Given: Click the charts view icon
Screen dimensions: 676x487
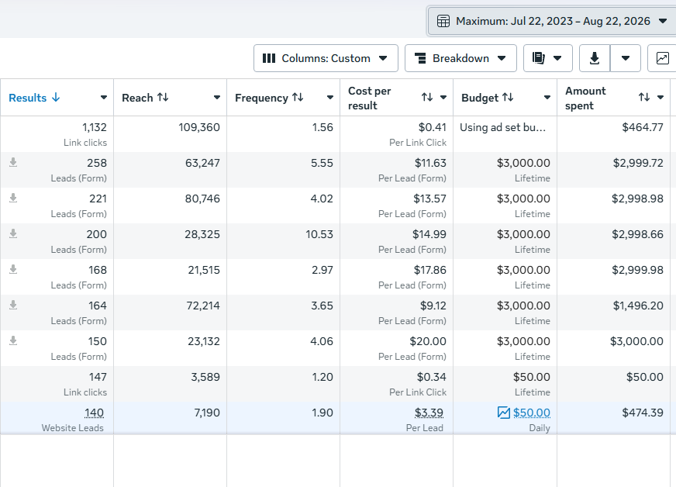Looking at the screenshot, I should click(x=662, y=58).
